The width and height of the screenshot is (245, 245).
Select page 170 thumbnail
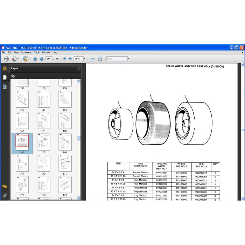pos(44,163)
